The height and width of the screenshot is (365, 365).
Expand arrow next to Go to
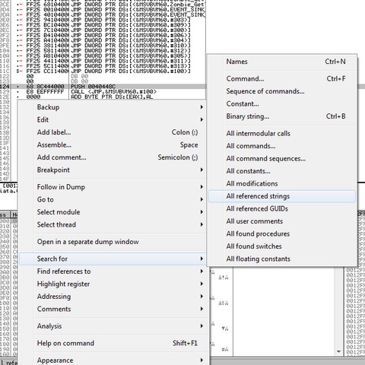tap(202, 199)
